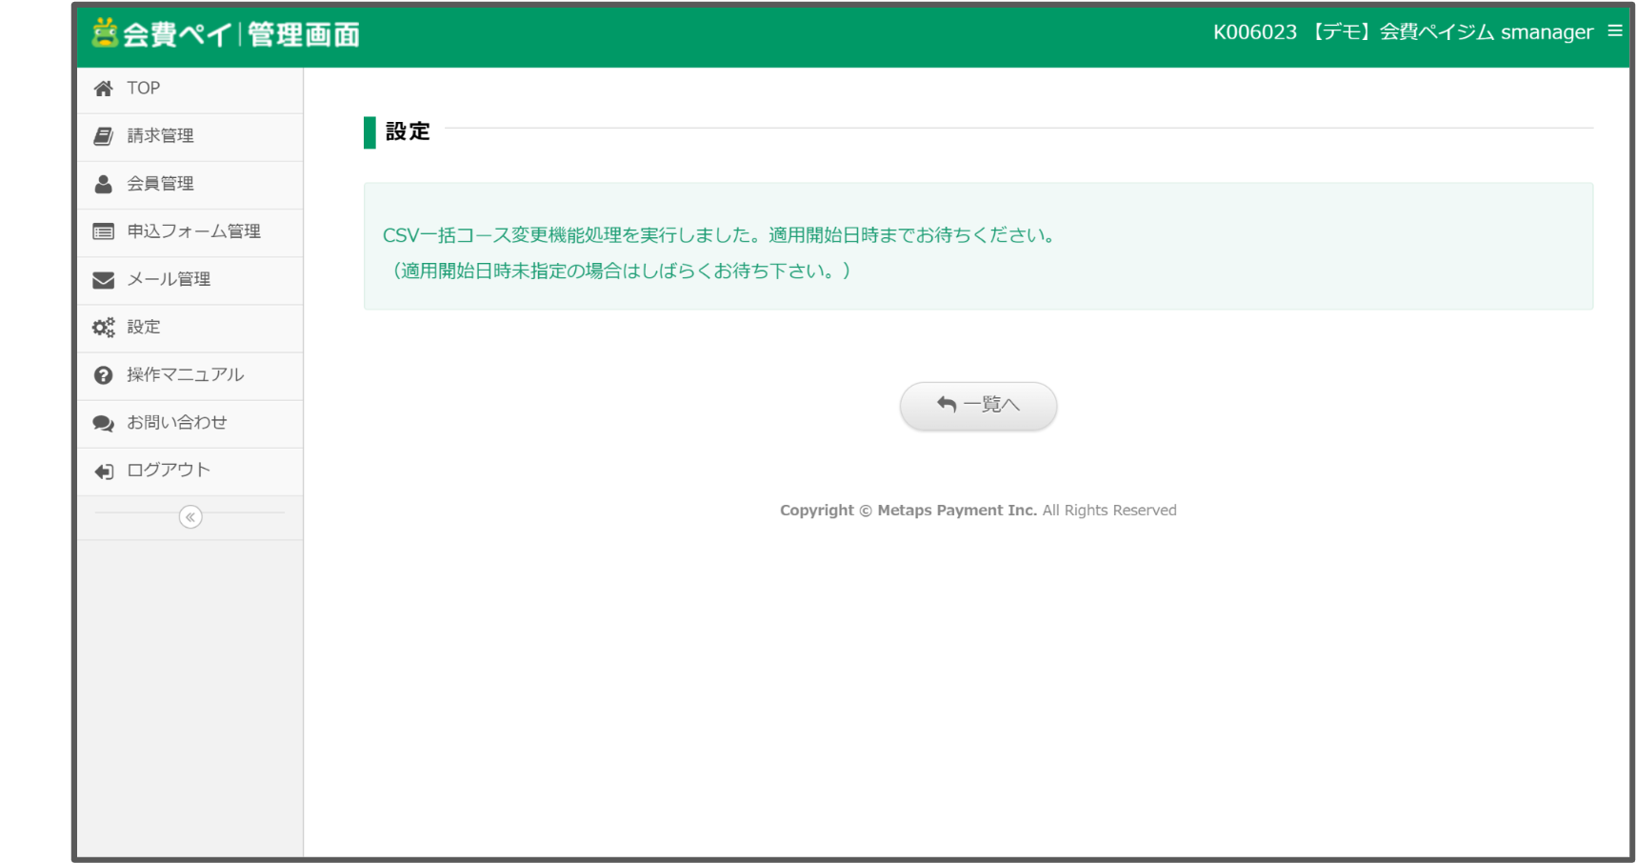Click the ログアウト logout icon

coord(103,470)
